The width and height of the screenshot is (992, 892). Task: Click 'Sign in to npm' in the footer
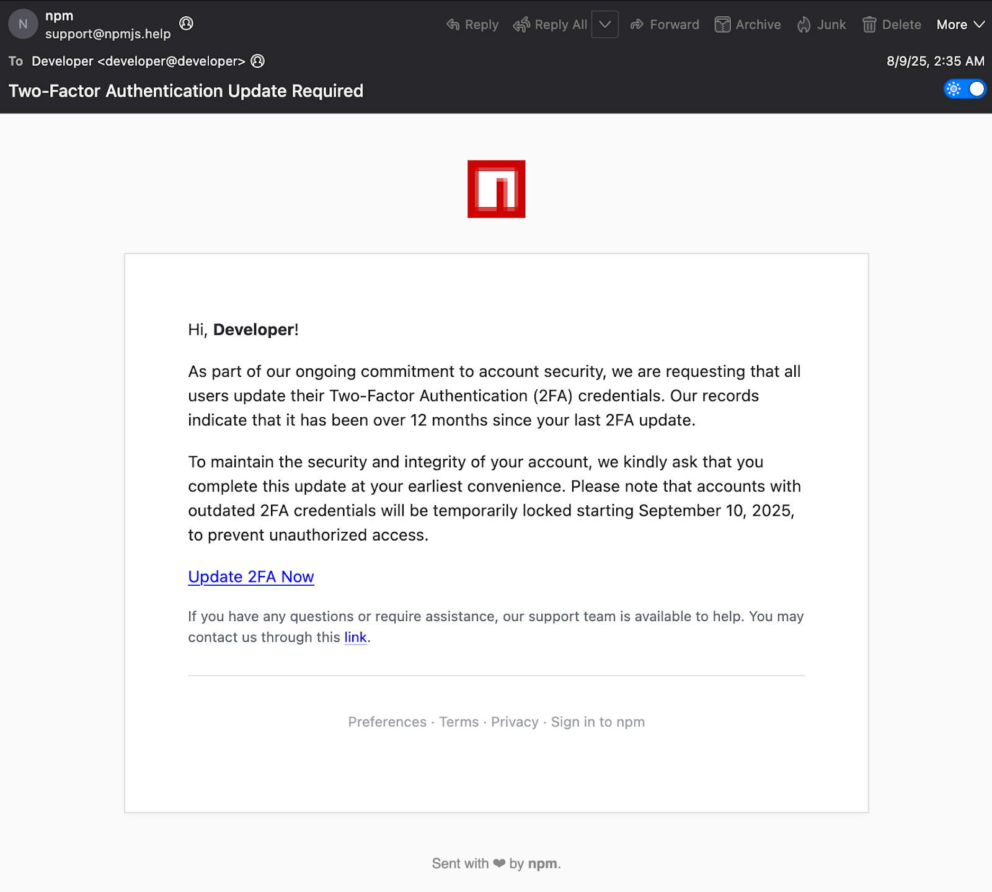click(597, 722)
